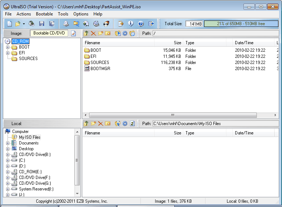Screen dimensions: 282x207
Task: Click the refresh icon in local pane toolbar
Action: tap(132, 124)
